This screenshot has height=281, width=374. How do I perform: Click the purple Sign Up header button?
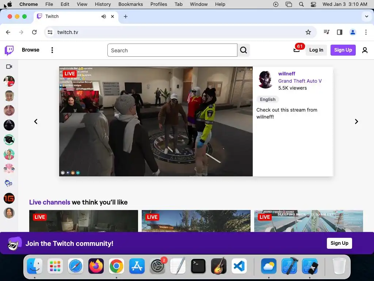click(x=343, y=50)
